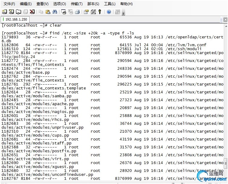The width and height of the screenshot is (228, 184).
Task: Click the Global Options tools icon
Action: (x=93, y=12)
